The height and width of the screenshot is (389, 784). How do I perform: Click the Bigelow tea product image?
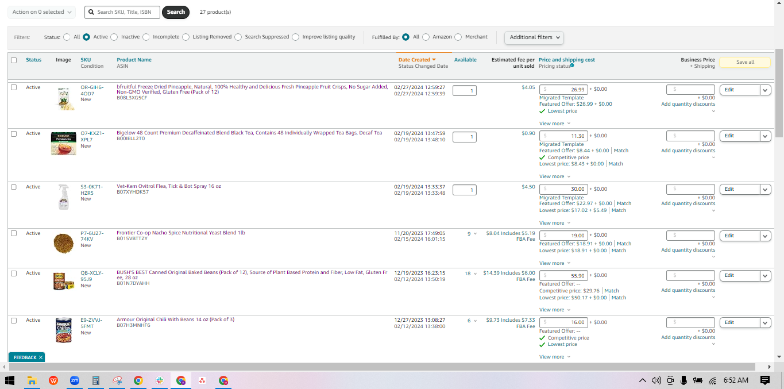[x=63, y=144]
